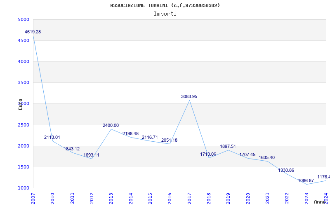Click the x-axis year 2015
Viewport: 330px width, 206px height.
point(150,199)
